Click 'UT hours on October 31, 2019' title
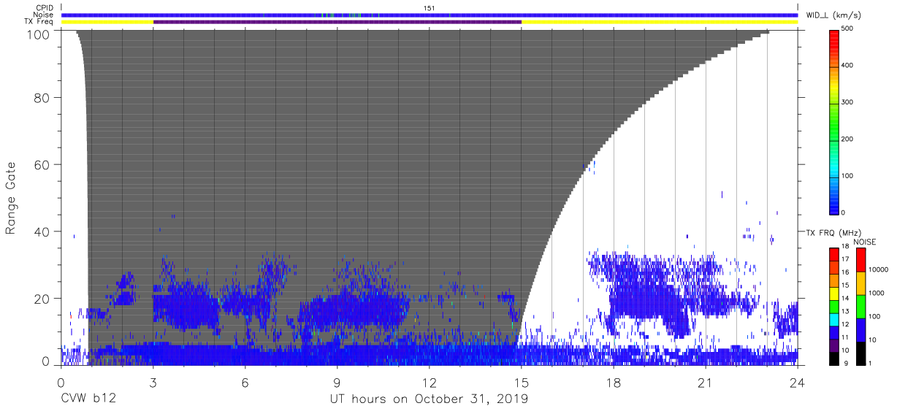The width and height of the screenshot is (897, 414). [x=428, y=399]
